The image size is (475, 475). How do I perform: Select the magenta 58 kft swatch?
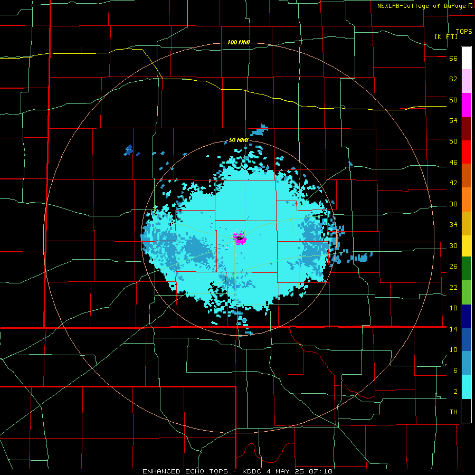click(466, 105)
